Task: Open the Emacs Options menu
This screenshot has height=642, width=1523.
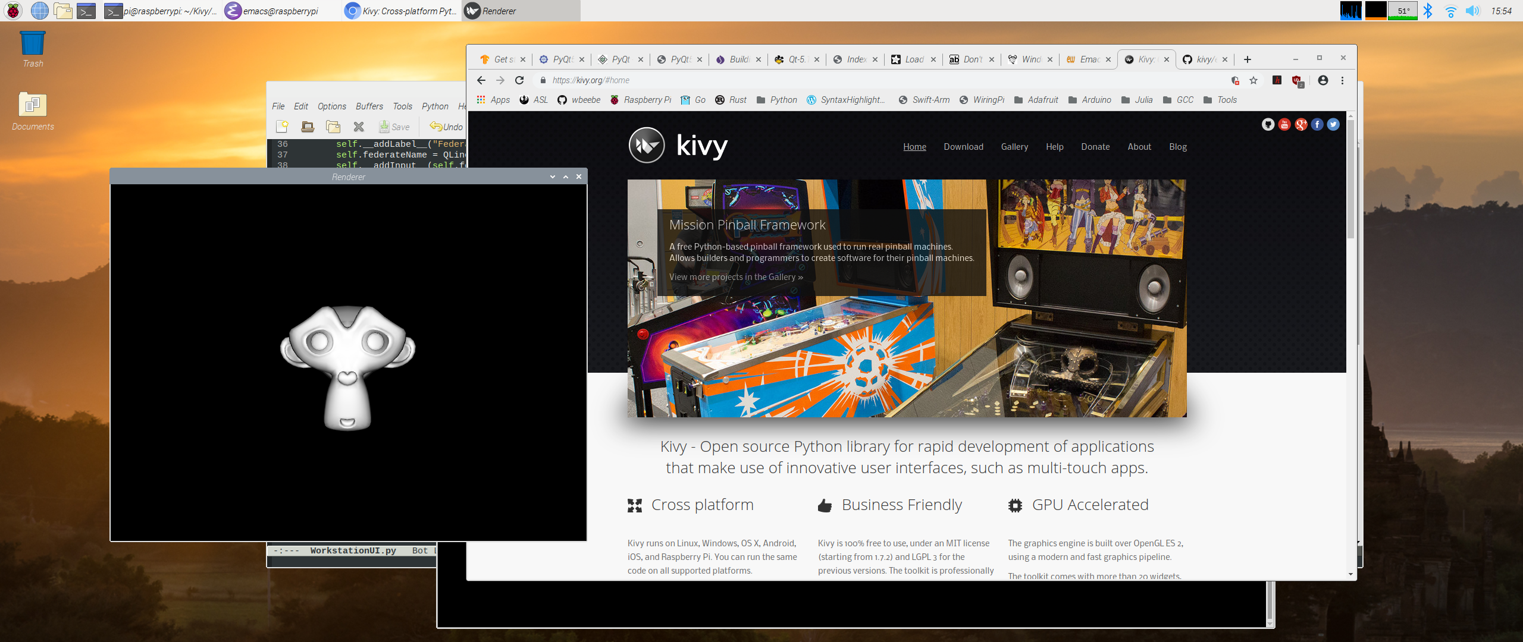Action: coord(332,106)
